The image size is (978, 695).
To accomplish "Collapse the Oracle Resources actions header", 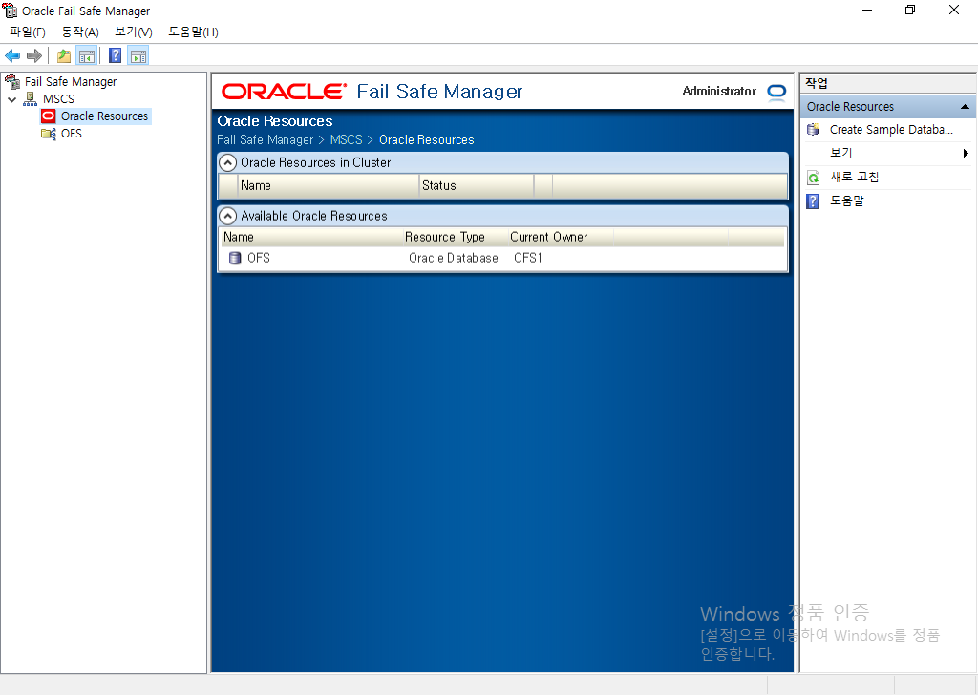I will point(965,107).
